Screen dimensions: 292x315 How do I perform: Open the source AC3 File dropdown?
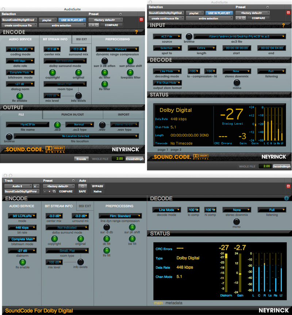[167, 36]
